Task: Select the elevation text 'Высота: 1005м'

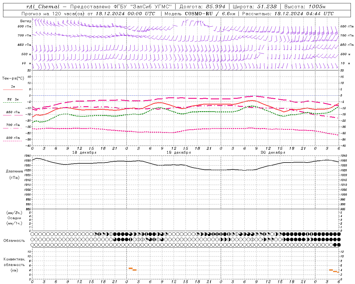Action: click(305, 7)
